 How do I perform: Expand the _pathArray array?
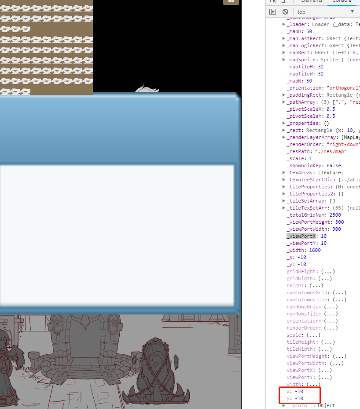click(x=283, y=102)
